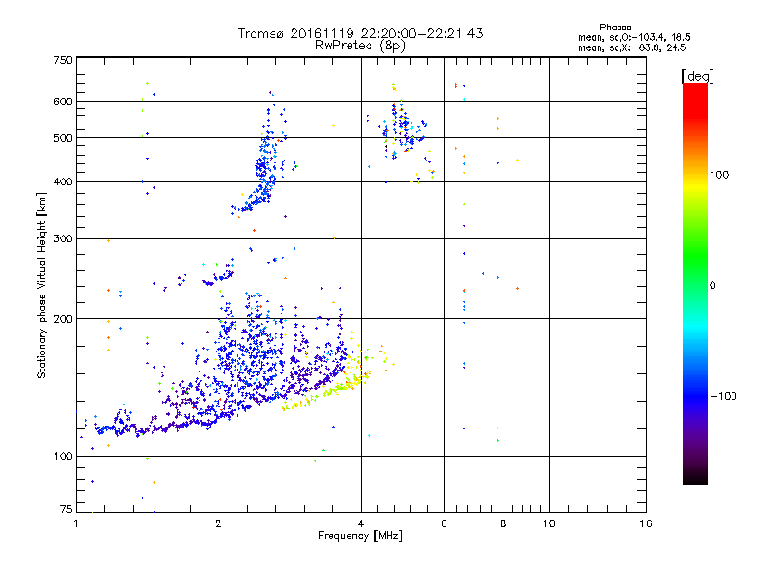Click the '[deg]' colorbar unit label
760x570 pixels.
coord(697,76)
